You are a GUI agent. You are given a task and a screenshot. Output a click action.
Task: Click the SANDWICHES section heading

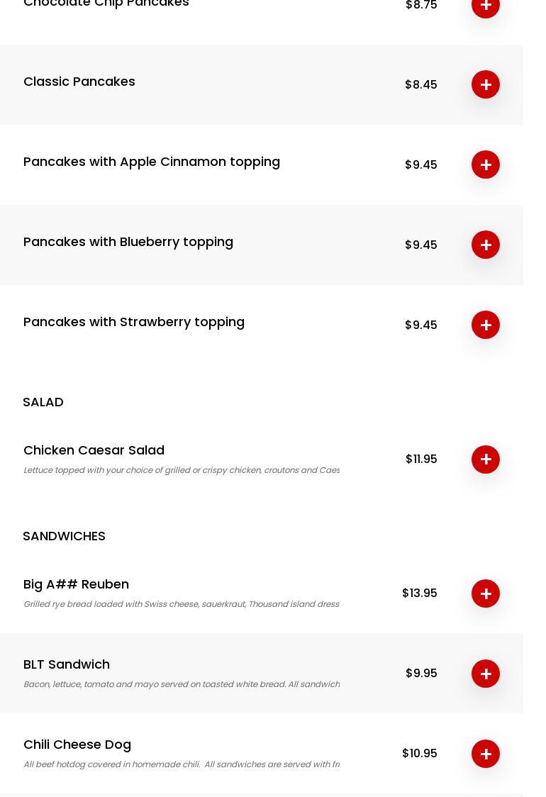point(64,536)
